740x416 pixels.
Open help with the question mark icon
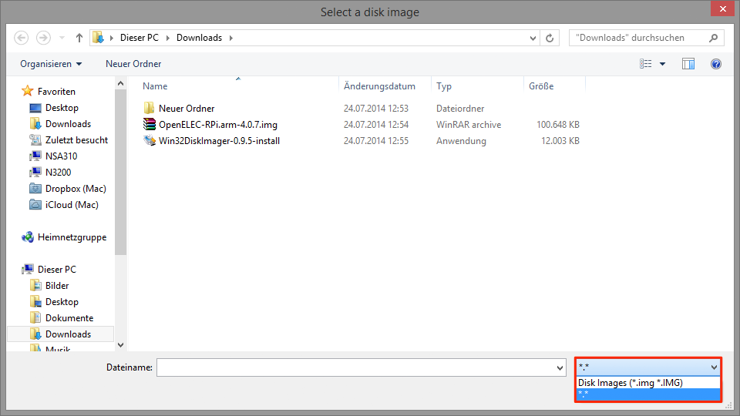[716, 64]
